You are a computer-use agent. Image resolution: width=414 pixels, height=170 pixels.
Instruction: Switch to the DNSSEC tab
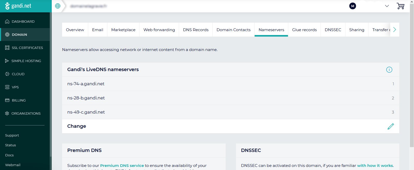[333, 30]
